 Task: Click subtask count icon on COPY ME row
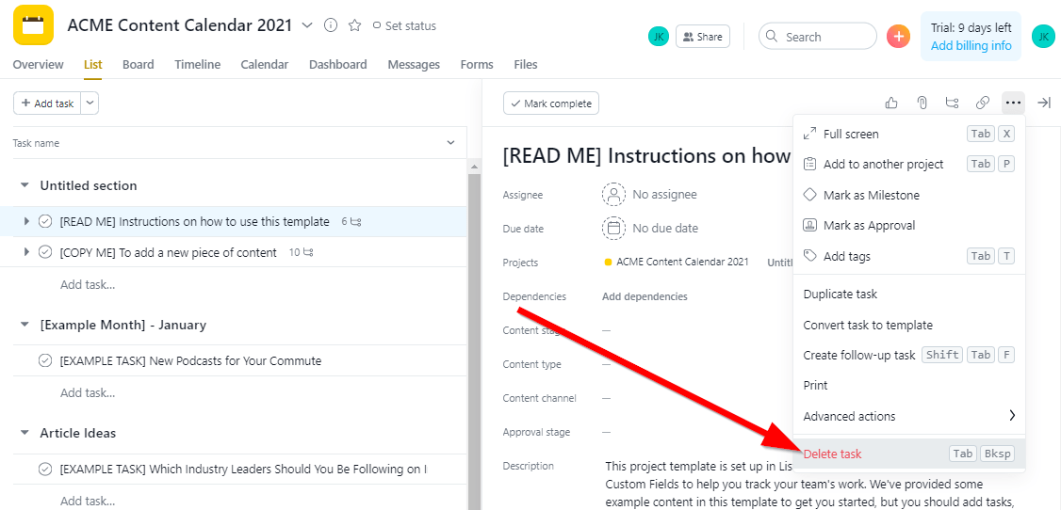coord(308,252)
